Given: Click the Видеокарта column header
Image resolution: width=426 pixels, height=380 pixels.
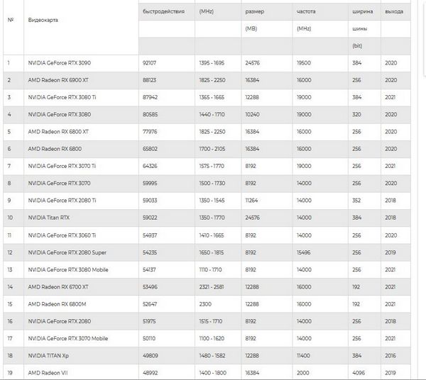Looking at the screenshot, I should click(43, 20).
